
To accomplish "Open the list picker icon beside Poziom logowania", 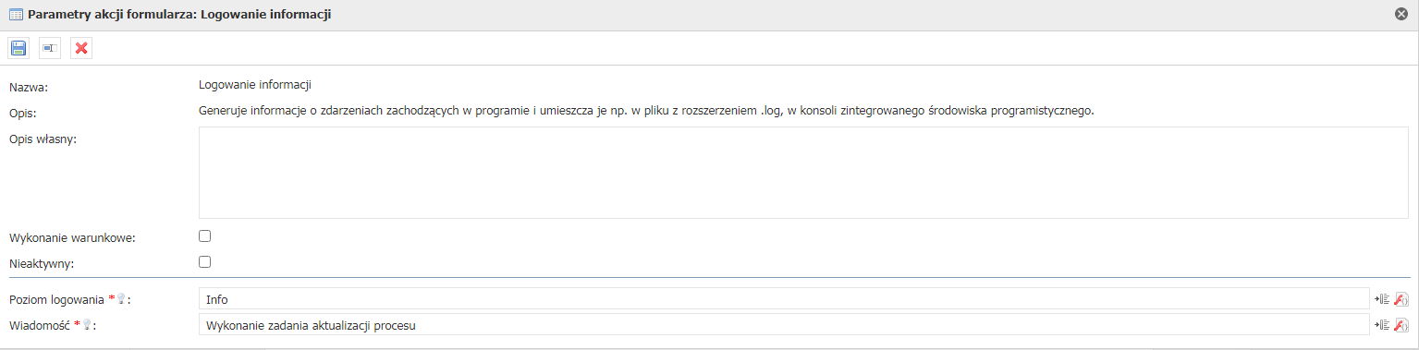I will [x=1383, y=298].
